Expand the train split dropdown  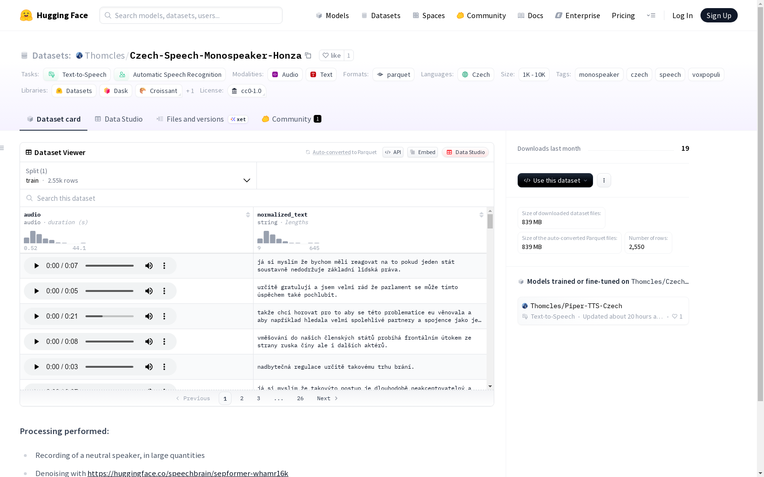(138, 176)
